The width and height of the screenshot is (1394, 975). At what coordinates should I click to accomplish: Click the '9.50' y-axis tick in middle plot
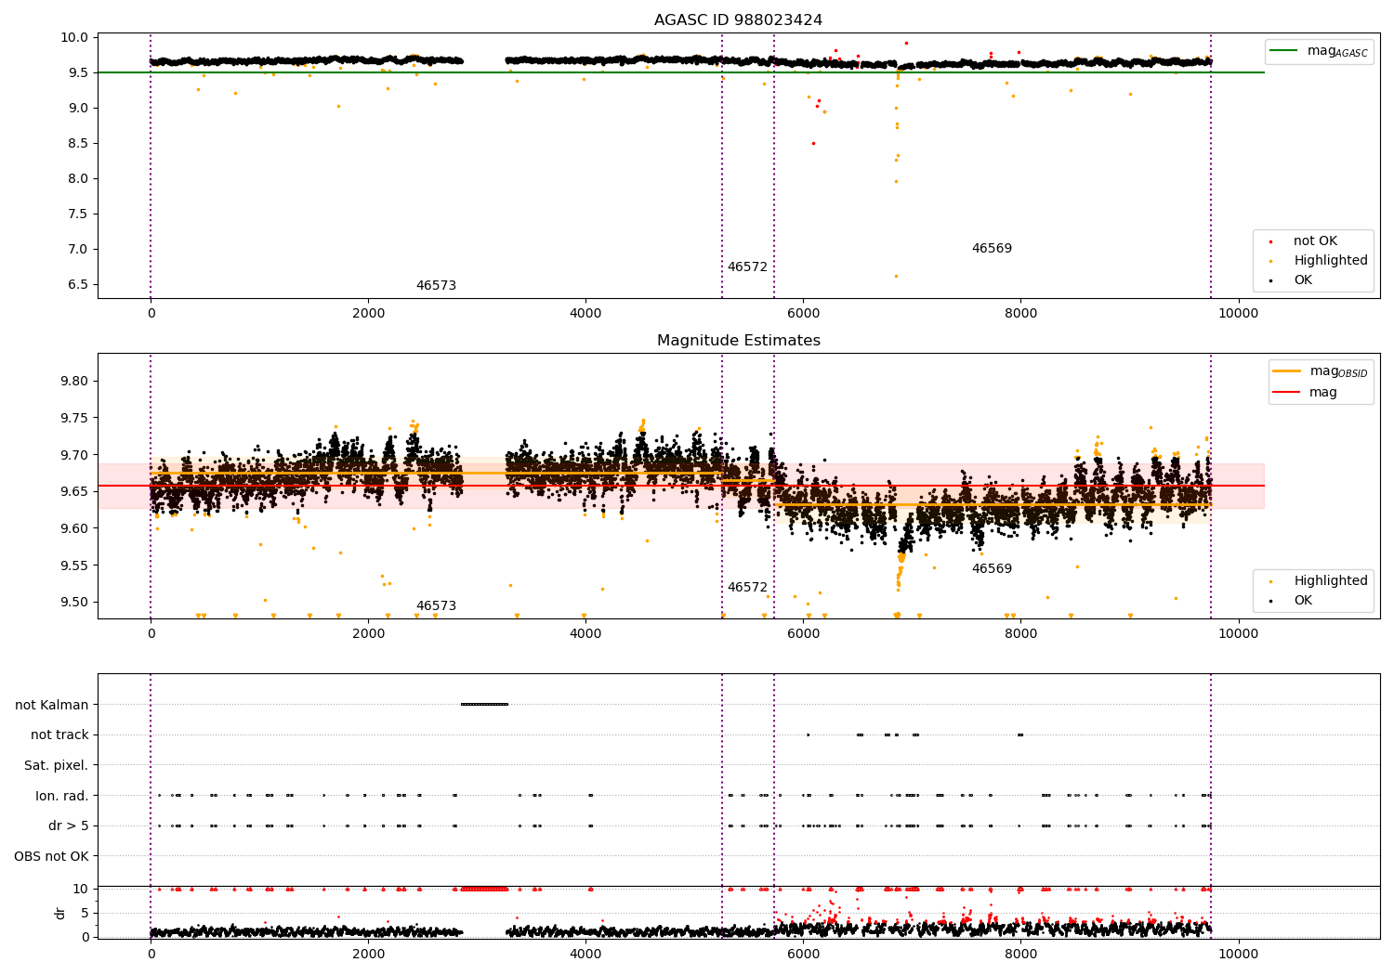[x=76, y=603]
